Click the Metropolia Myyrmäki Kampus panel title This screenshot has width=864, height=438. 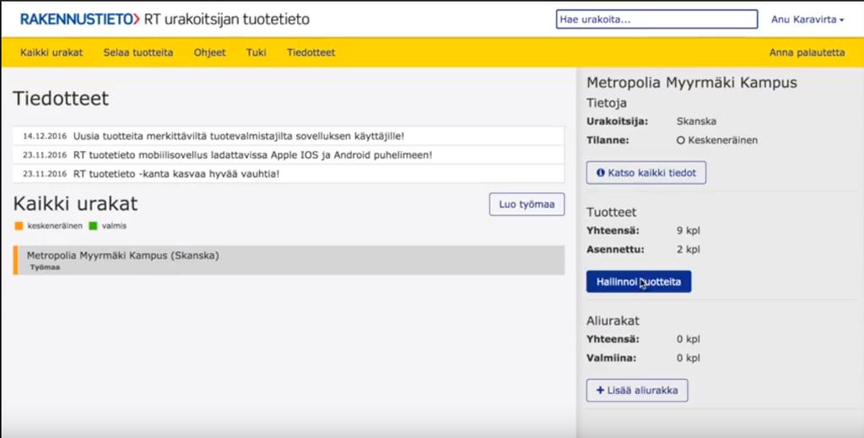click(692, 84)
